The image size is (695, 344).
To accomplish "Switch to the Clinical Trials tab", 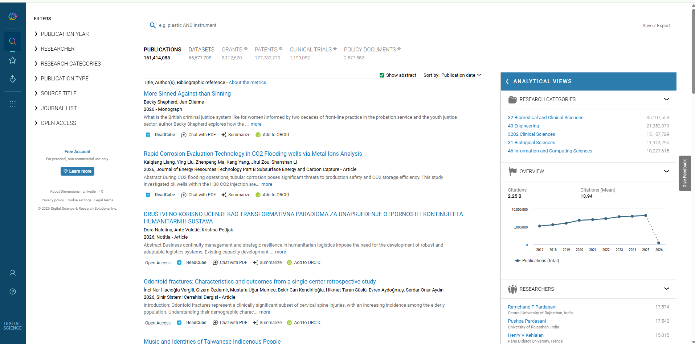I will click(311, 50).
